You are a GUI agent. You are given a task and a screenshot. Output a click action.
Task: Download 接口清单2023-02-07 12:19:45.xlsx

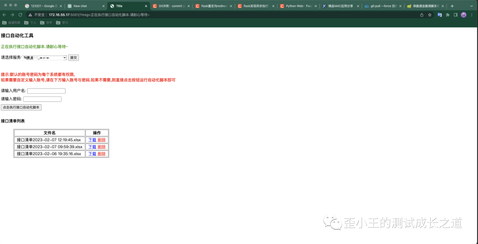tap(92, 140)
